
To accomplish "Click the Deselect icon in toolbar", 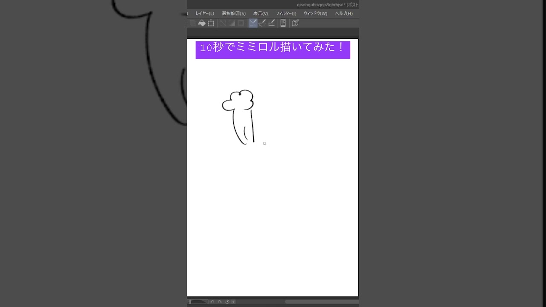I will click(223, 23).
